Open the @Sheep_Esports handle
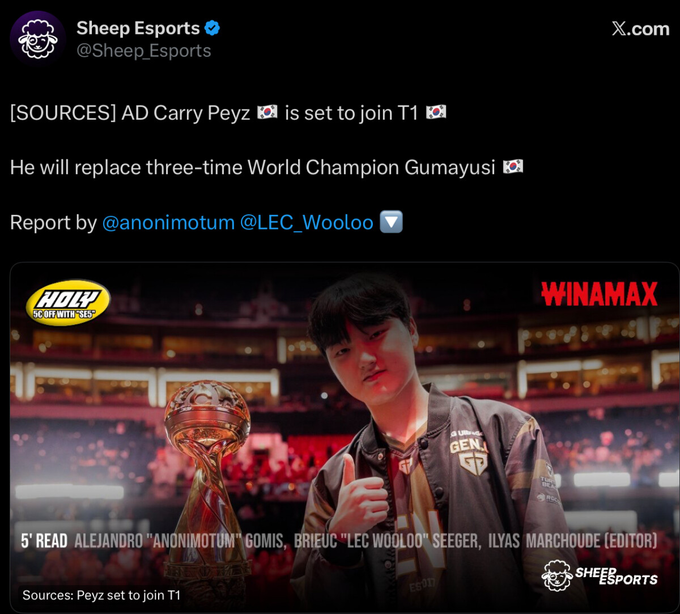Screen dimensions: 680x614 point(144,51)
